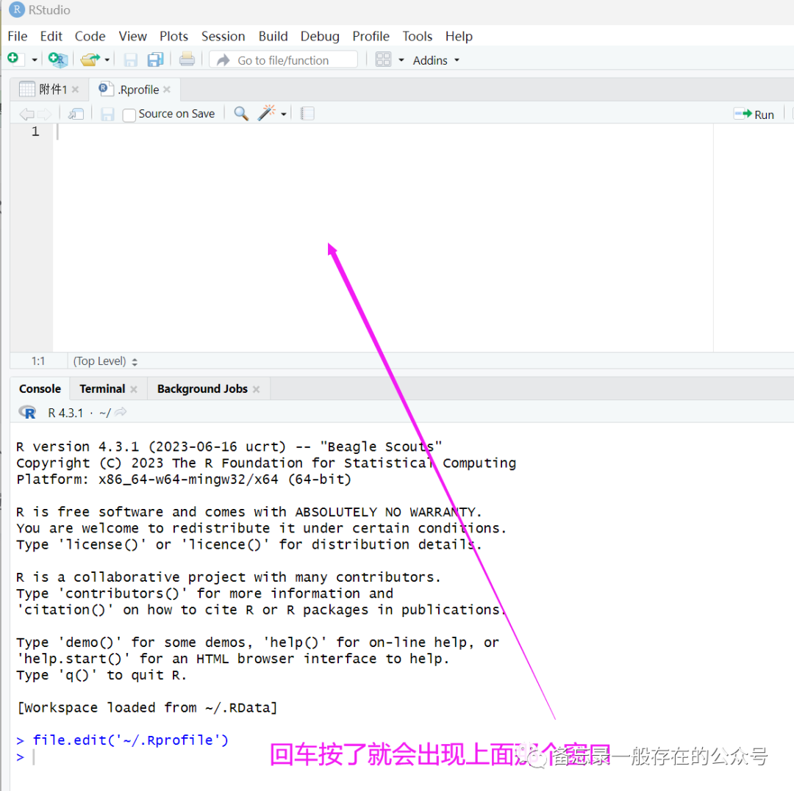Click inside editor line 1
Screen dimensions: 794x791
tap(383, 132)
